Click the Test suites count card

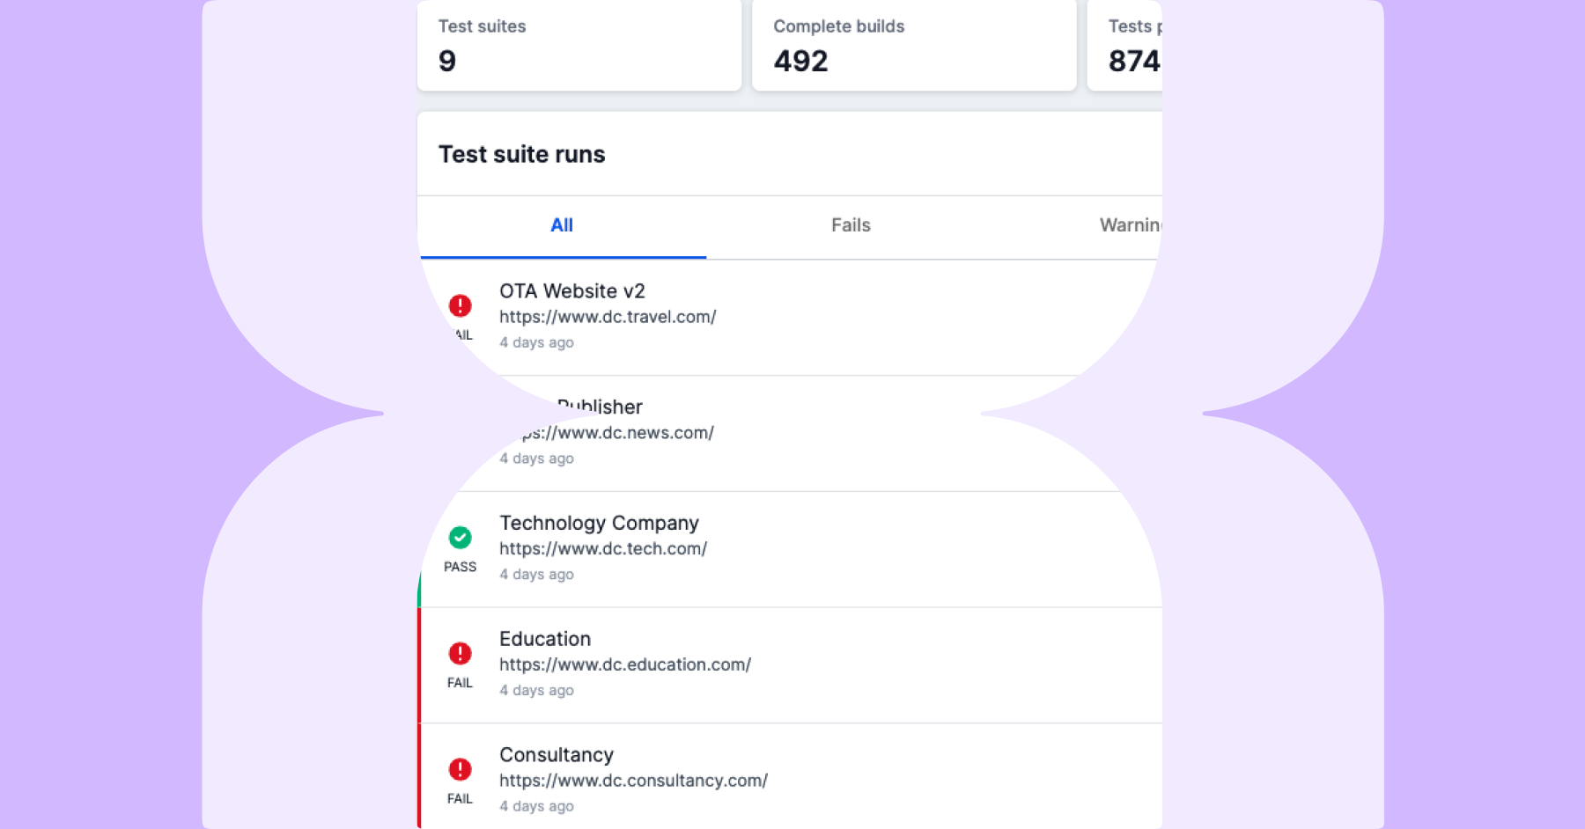pyautogui.click(x=579, y=44)
